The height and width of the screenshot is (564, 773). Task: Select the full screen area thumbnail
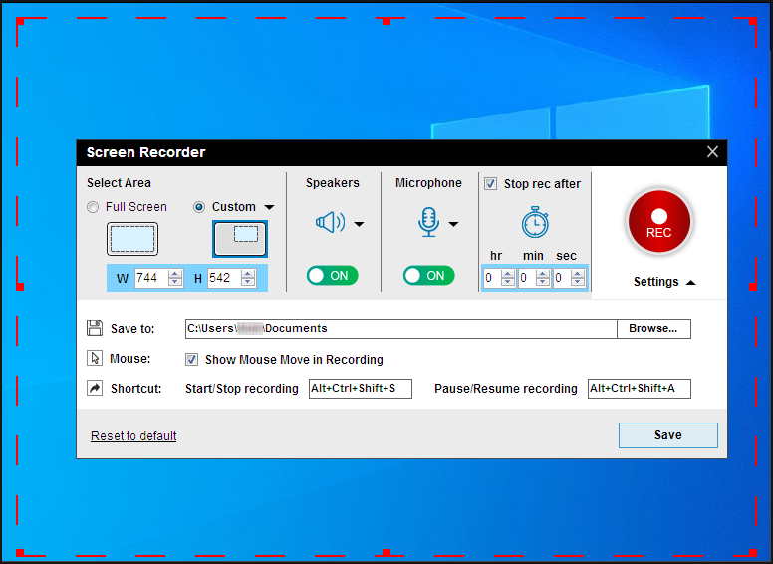[132, 239]
